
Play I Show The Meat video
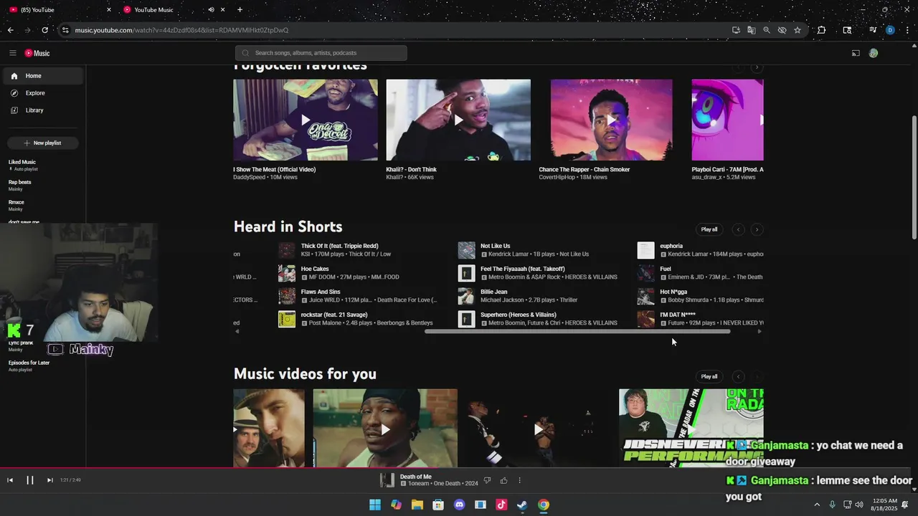click(306, 120)
